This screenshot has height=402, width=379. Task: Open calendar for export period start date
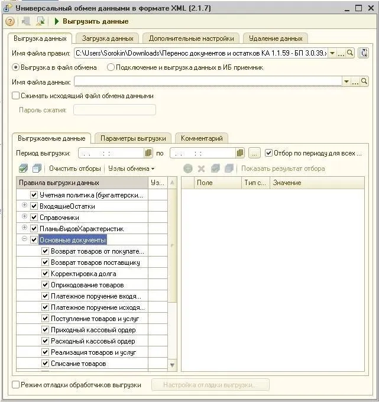click(148, 153)
